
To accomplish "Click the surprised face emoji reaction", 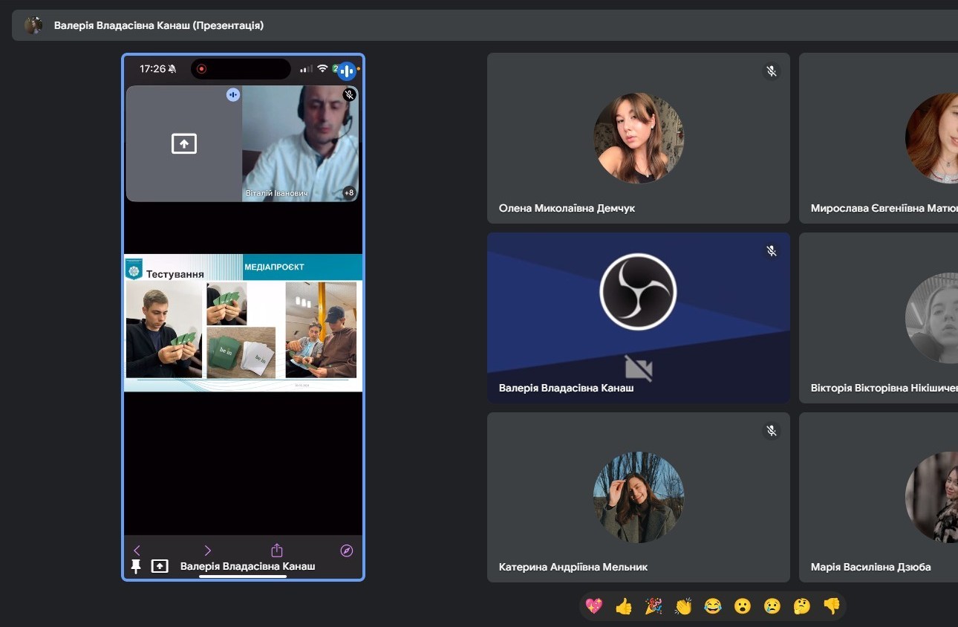I will click(x=742, y=606).
